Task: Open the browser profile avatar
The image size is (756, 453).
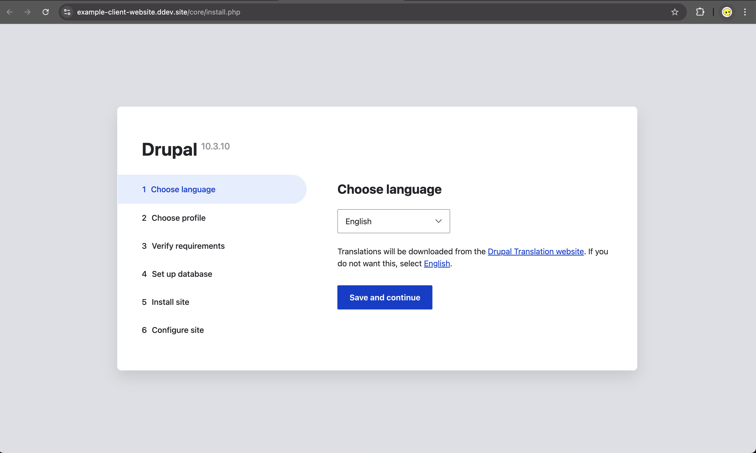Action: (x=727, y=12)
